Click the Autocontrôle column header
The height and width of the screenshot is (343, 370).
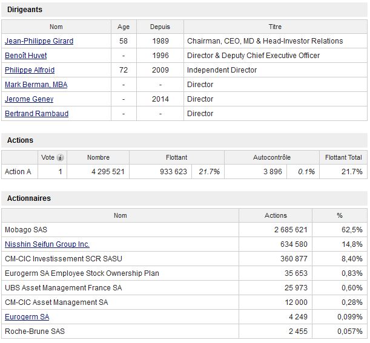(272, 157)
